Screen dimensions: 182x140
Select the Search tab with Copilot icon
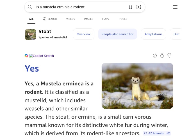click(50, 19)
